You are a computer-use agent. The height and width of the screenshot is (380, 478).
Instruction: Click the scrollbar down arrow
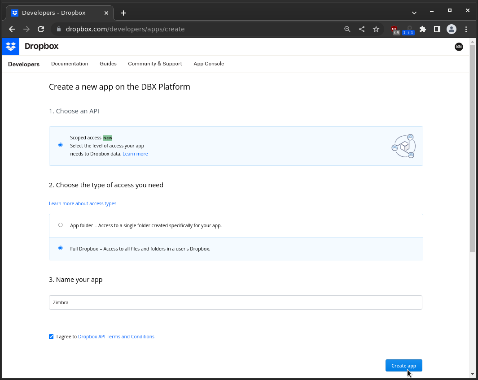coord(472,374)
